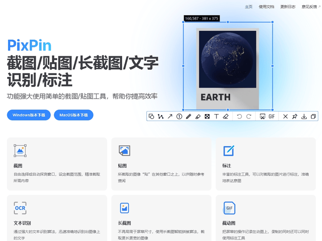322x241 pixels.
Task: Open the 使用文档 documentation nav item
Action: coord(267,7)
